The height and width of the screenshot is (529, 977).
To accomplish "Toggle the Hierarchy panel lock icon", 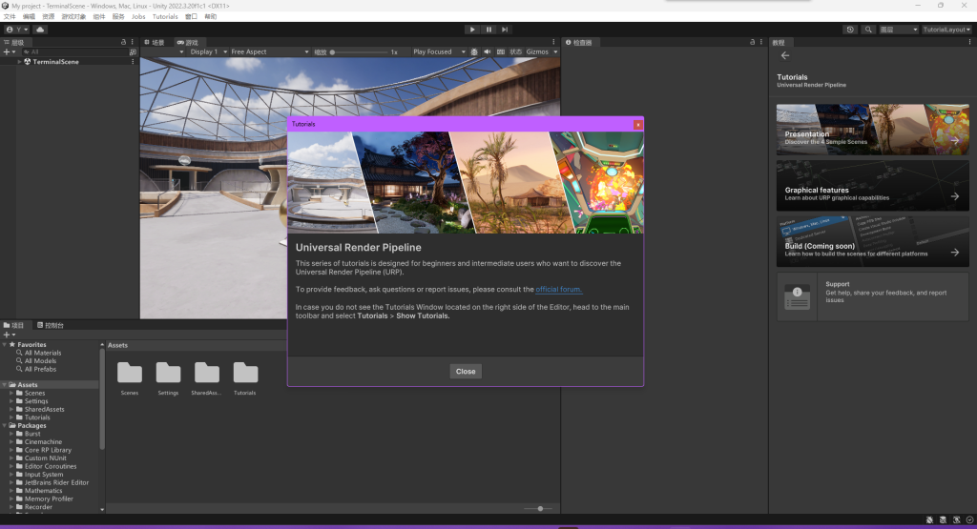I will (123, 43).
